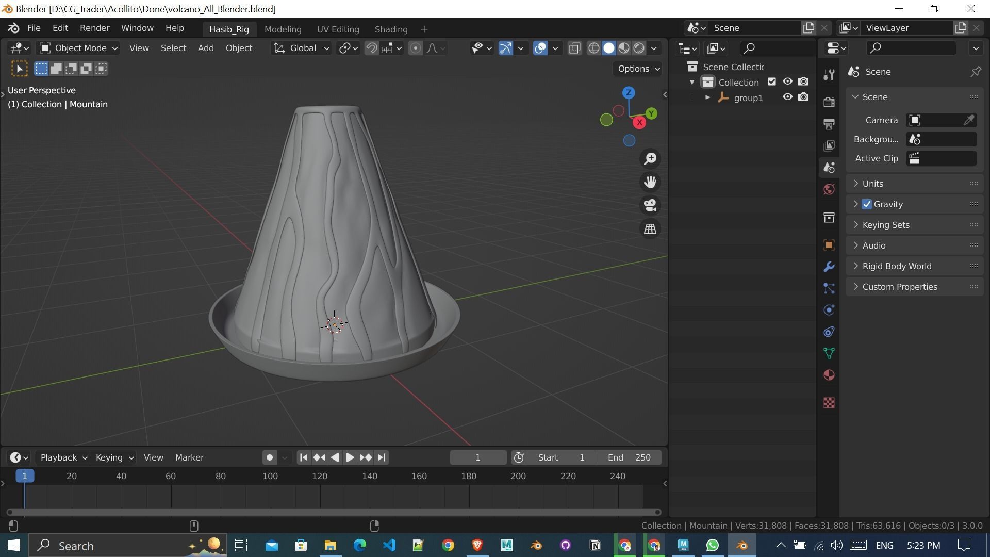The height and width of the screenshot is (557, 990).
Task: Switch to the Modeling workspace tab
Action: tap(283, 29)
